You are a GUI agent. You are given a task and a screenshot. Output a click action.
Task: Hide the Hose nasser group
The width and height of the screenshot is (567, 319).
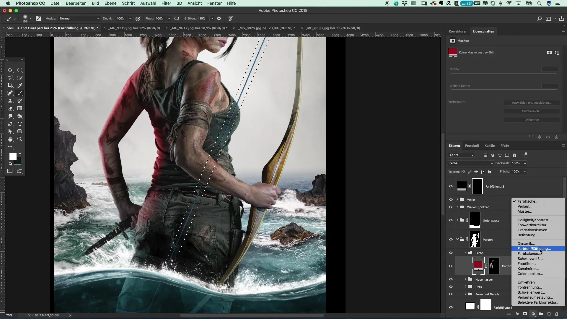point(451,279)
